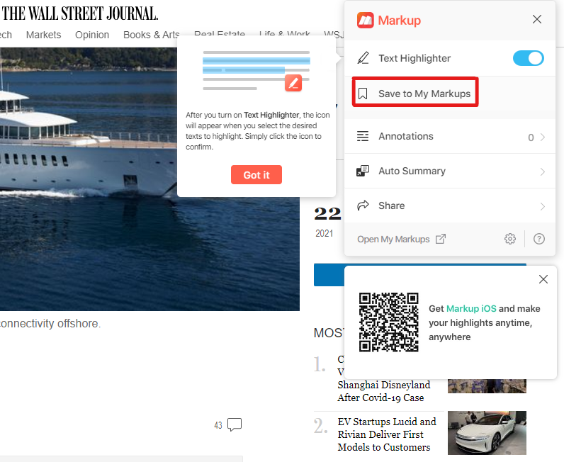Click the Markup logo icon
564x462 pixels.
pyautogui.click(x=365, y=20)
